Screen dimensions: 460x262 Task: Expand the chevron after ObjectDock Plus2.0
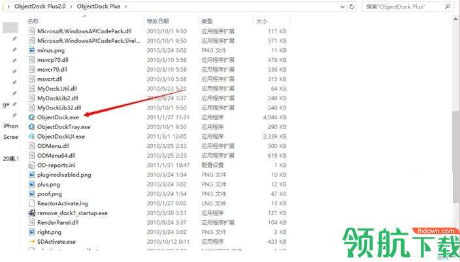pyautogui.click(x=71, y=7)
